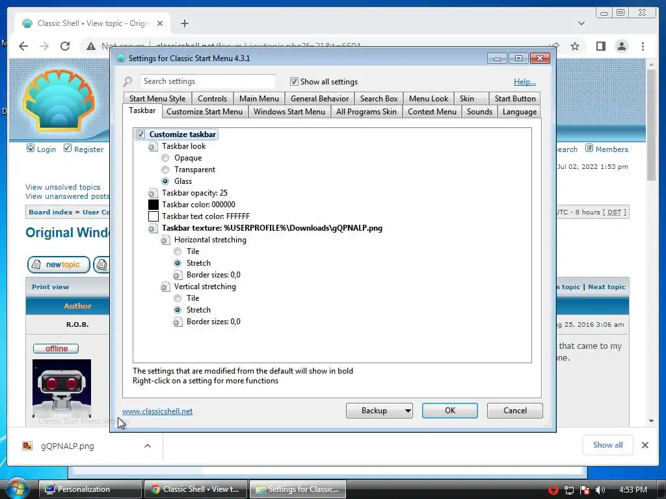Switch to Start Menu Style tab

157,99
